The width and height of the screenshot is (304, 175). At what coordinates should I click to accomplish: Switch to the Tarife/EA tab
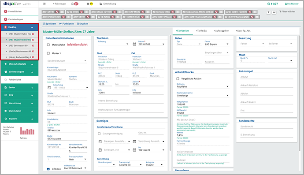click(x=201, y=31)
